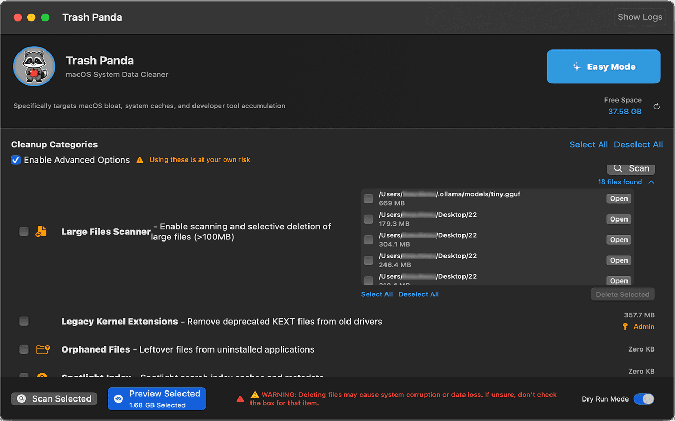Click the Scan Selected button
This screenshot has height=421, width=675.
click(54, 399)
